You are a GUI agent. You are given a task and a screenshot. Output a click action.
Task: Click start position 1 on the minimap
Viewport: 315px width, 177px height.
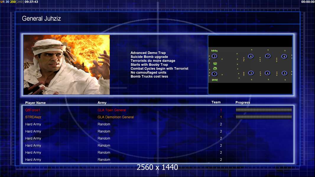click(x=215, y=74)
